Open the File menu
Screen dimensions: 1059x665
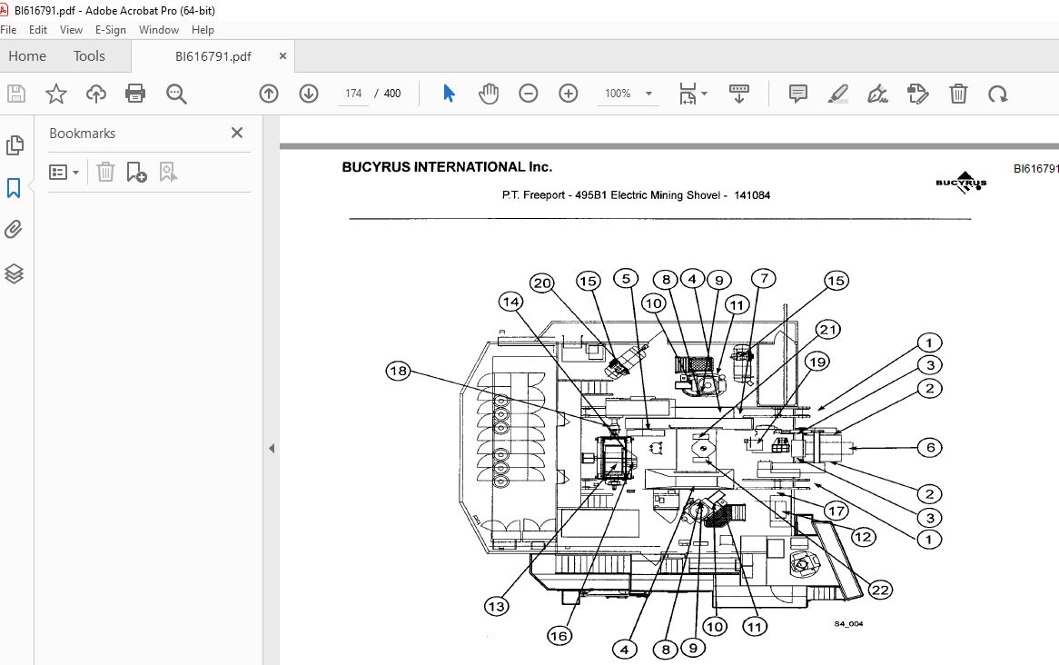[8, 30]
